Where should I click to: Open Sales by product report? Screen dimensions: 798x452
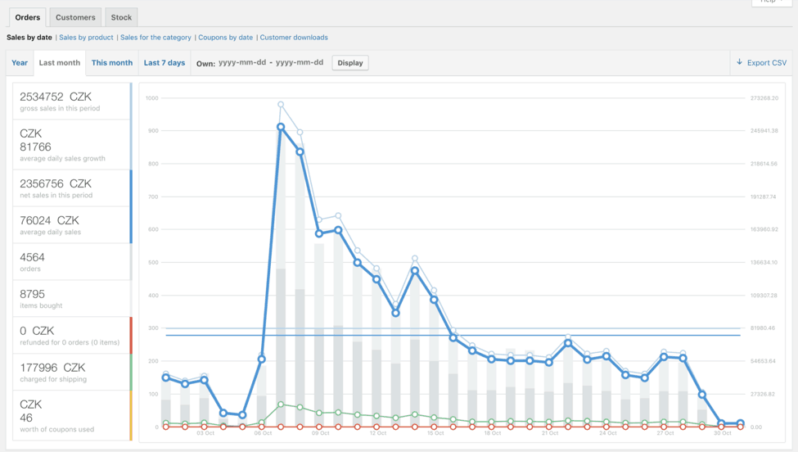(86, 38)
